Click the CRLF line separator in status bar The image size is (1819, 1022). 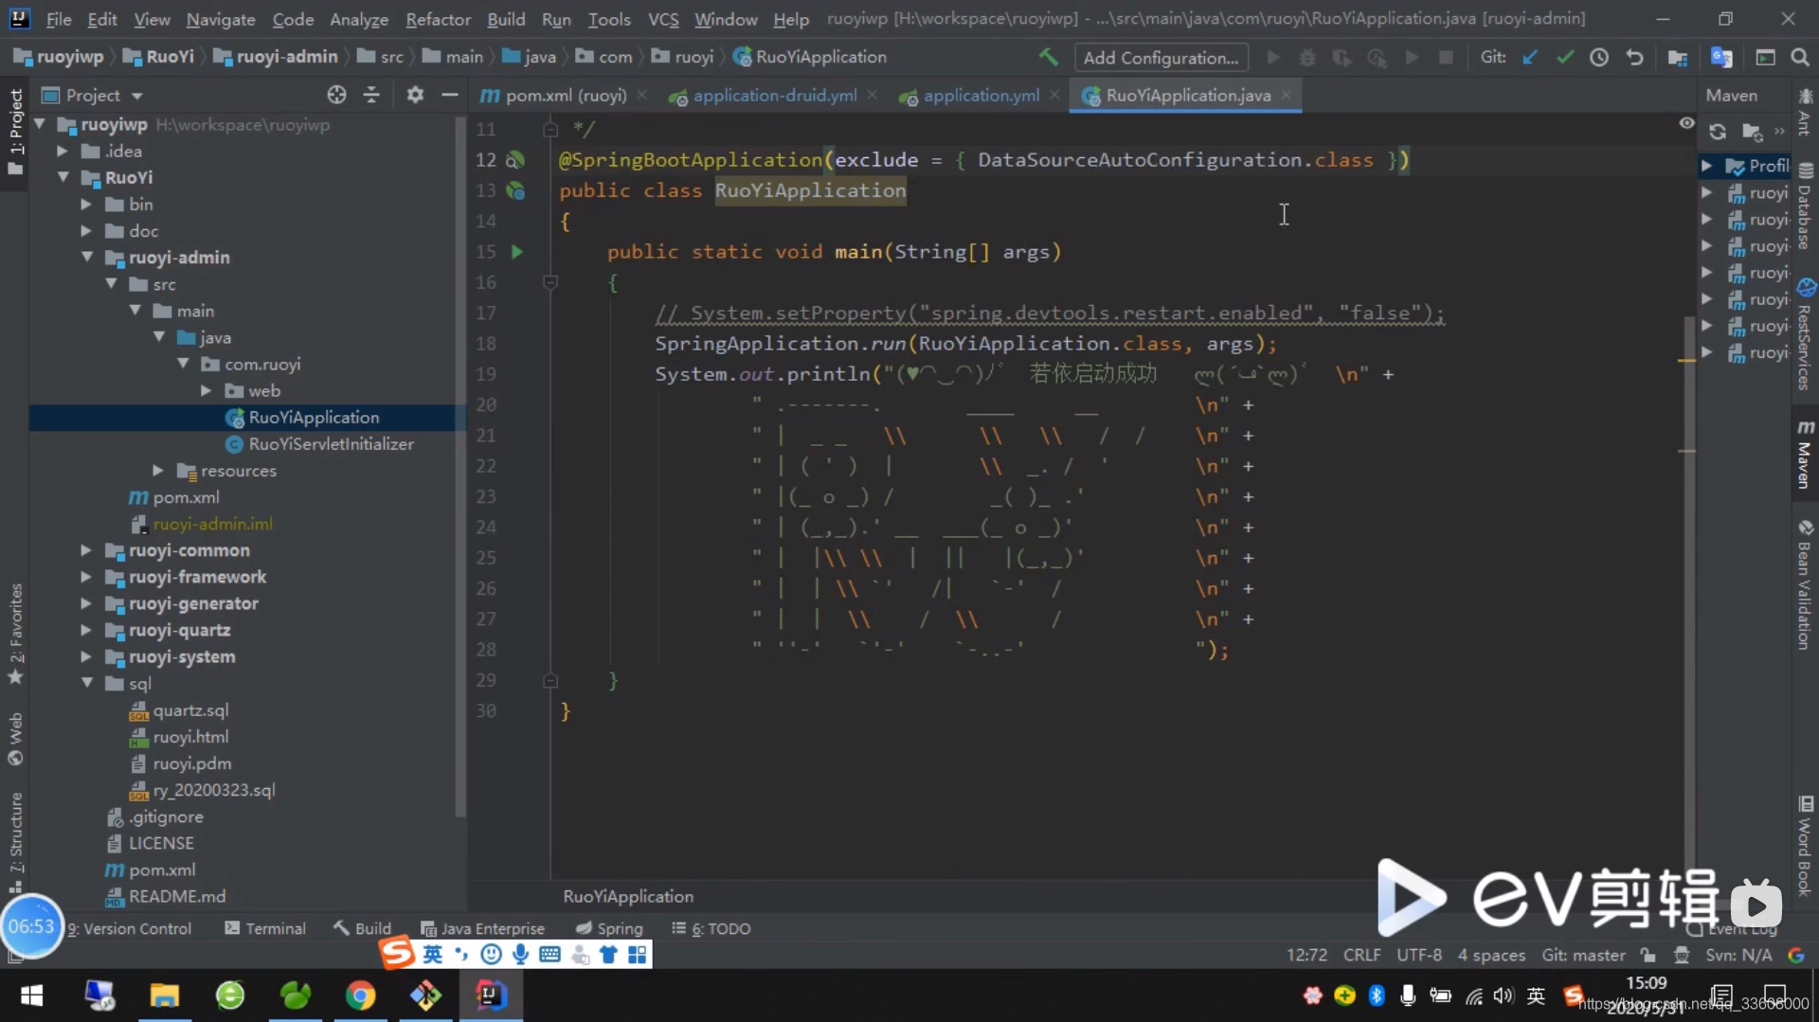[x=1361, y=955]
